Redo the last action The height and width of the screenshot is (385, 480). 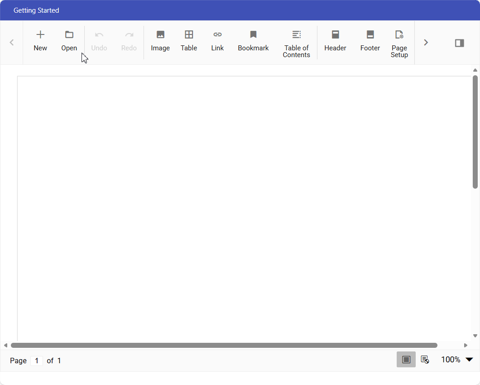129,41
